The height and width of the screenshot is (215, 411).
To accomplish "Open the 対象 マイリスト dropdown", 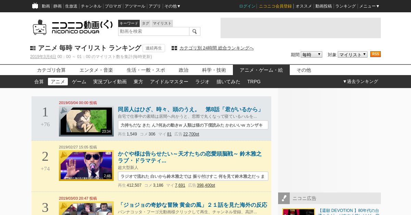I will [x=352, y=54].
